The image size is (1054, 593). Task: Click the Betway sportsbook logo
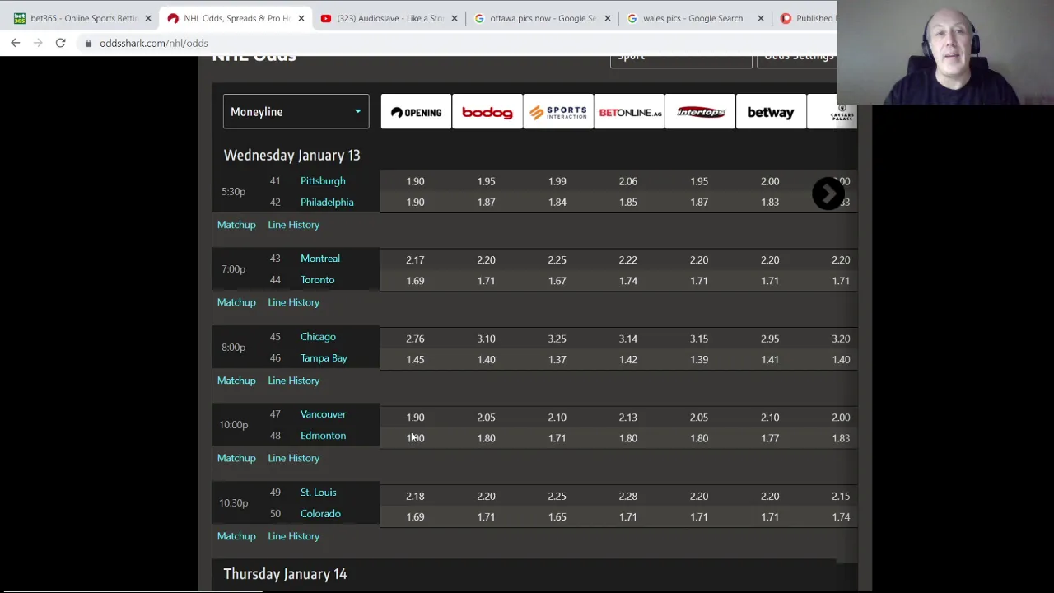[x=771, y=112]
